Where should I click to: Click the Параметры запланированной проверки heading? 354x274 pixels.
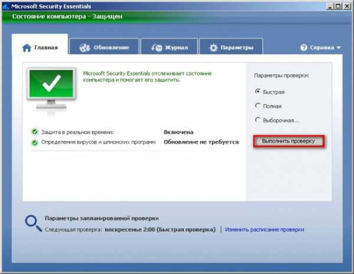pos(101,218)
